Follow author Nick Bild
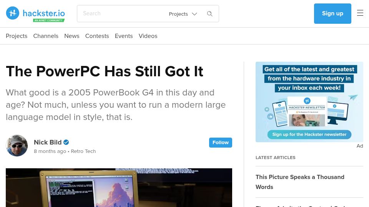 pos(221,143)
